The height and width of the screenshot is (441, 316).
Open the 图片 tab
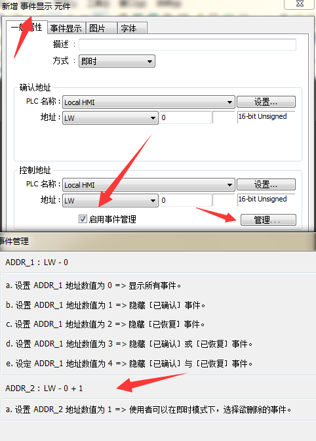tap(102, 28)
